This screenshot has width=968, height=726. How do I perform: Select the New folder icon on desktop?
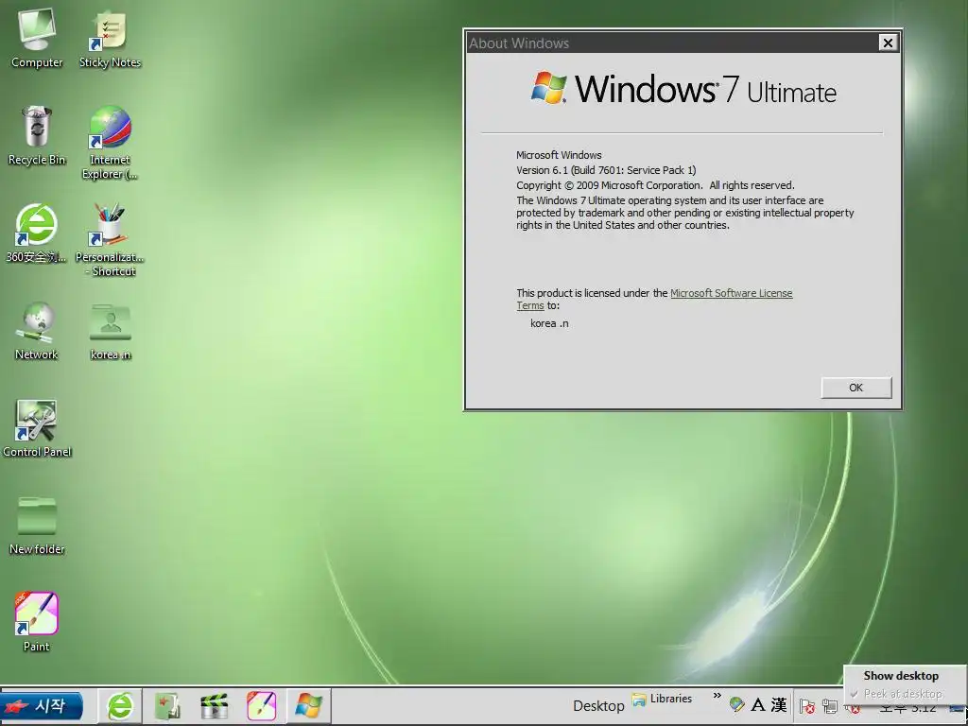tap(37, 526)
